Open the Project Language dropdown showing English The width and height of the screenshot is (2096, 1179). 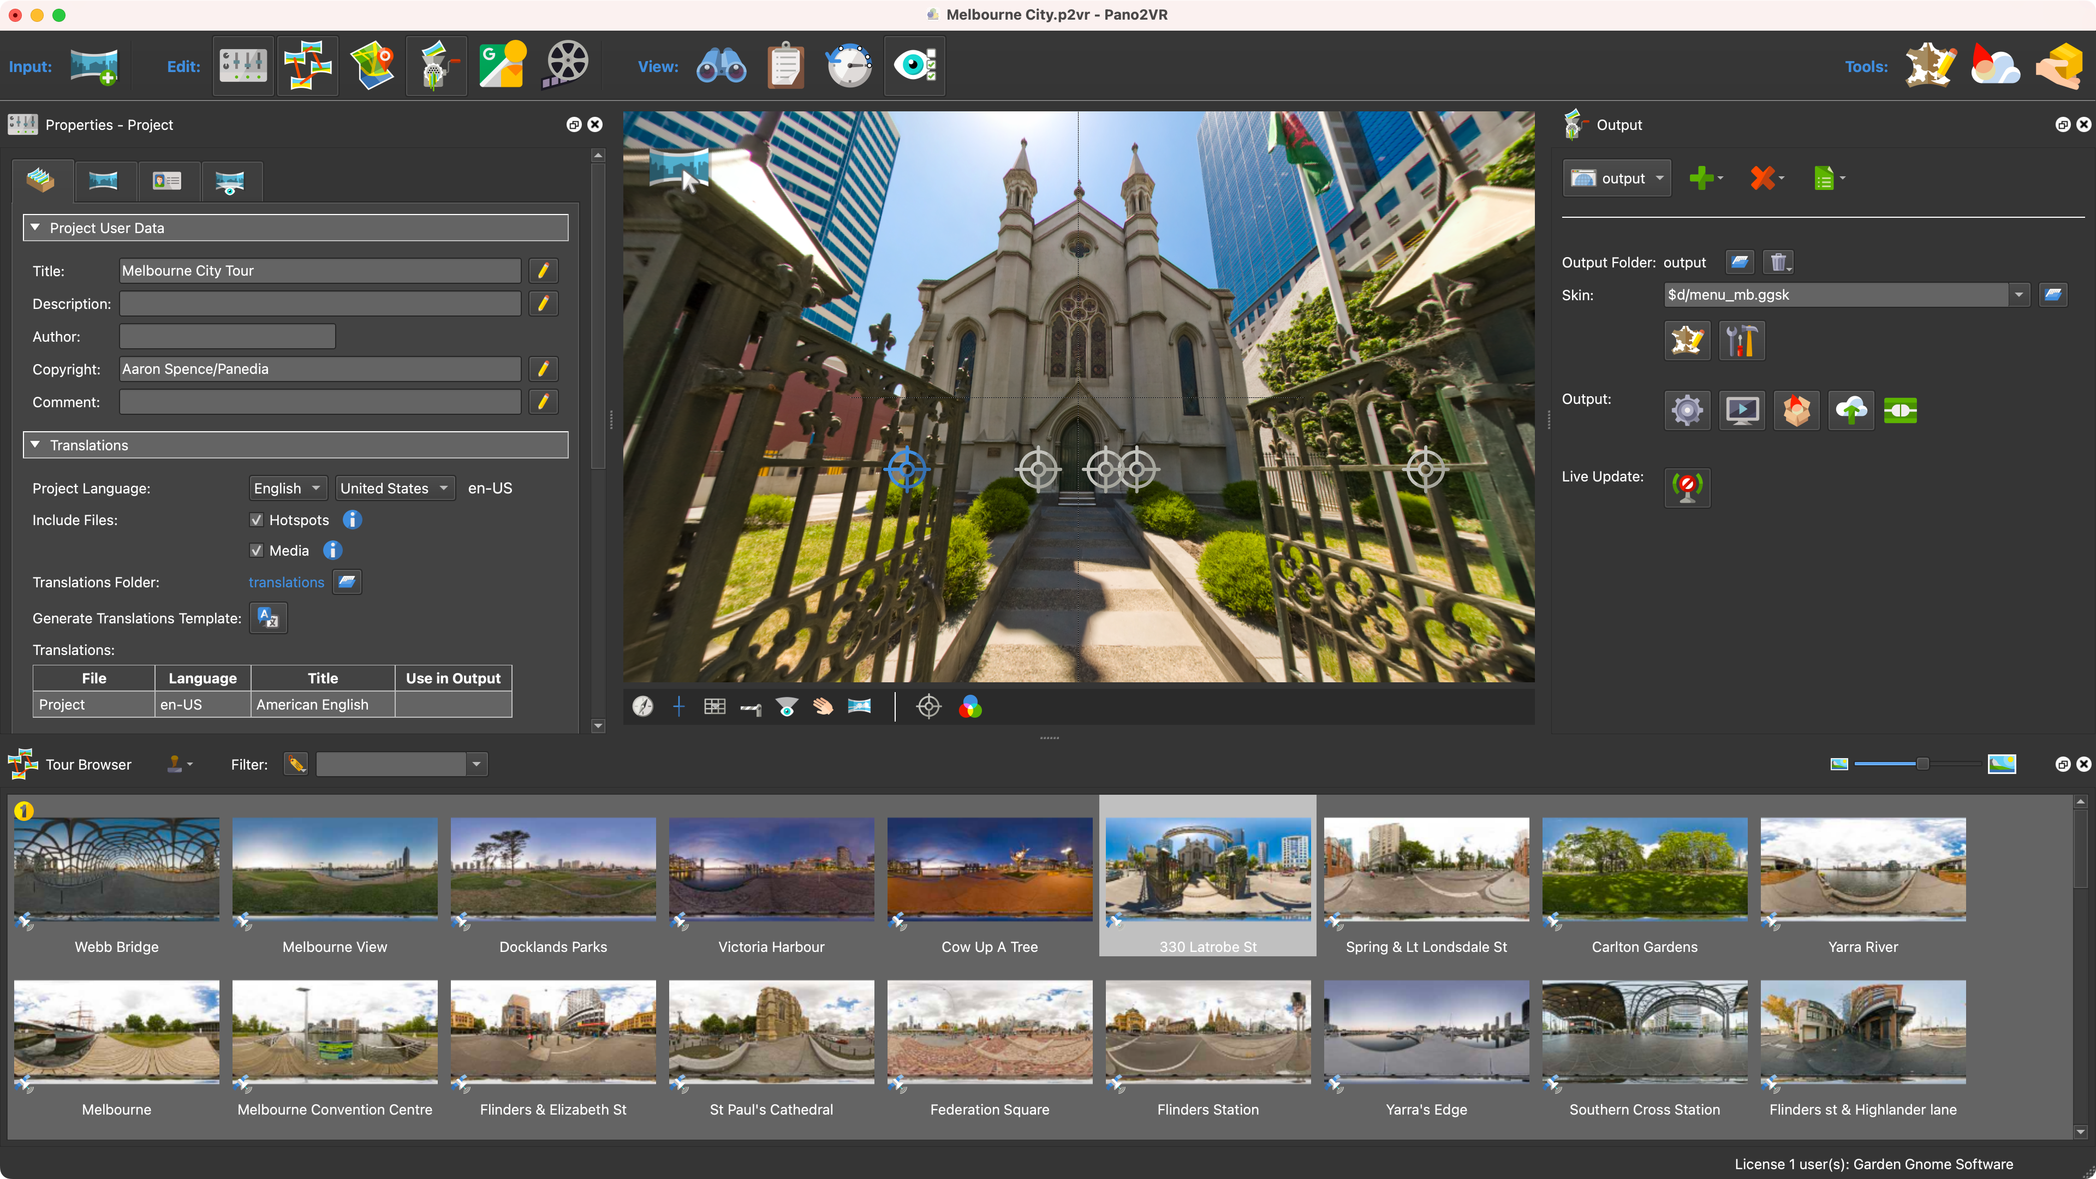(287, 488)
